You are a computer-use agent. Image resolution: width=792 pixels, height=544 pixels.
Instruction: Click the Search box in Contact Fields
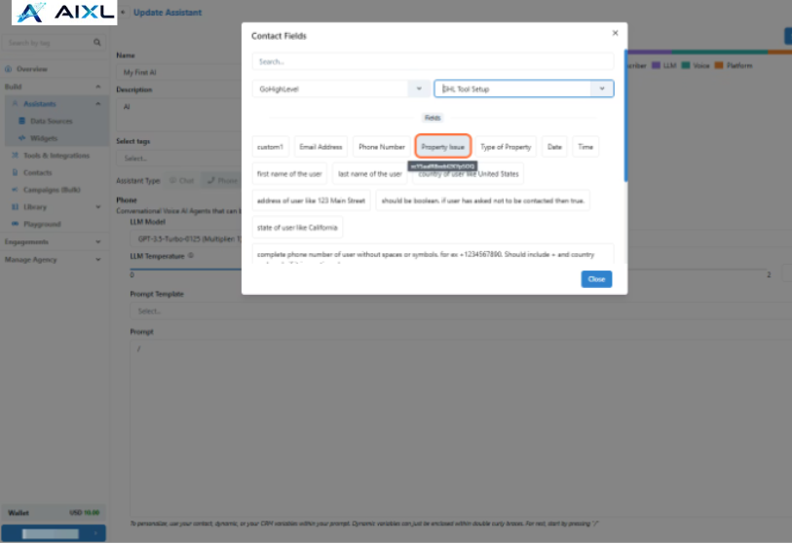[433, 61]
